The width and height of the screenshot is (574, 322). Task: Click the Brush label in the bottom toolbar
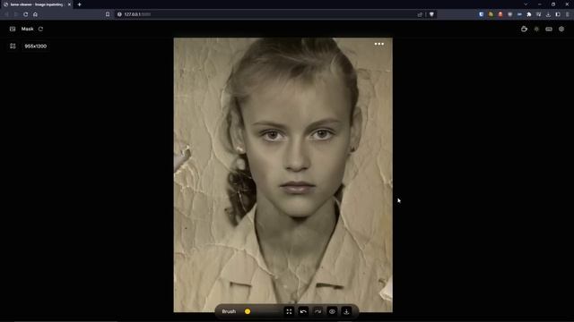coord(229,311)
